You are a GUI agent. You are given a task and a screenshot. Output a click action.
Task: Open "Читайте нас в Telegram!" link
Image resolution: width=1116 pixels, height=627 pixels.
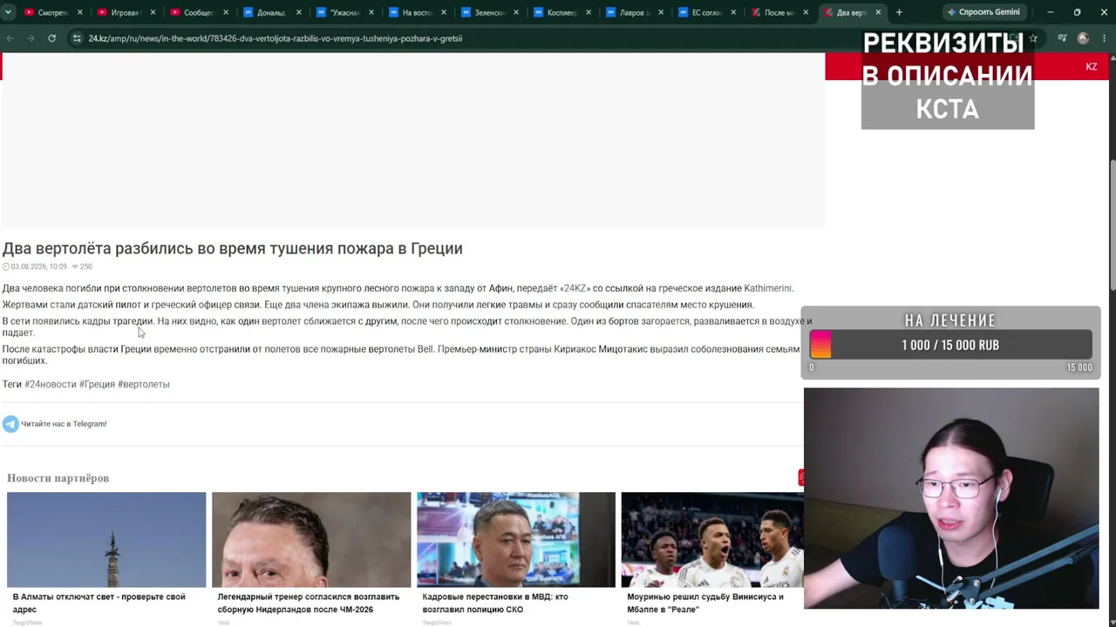pyautogui.click(x=64, y=424)
